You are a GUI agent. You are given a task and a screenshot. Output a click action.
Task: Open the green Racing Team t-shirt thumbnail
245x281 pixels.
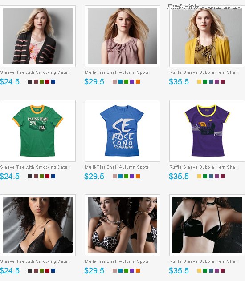coord(38,131)
